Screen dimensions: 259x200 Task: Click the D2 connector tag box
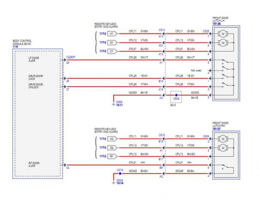pos(112,148)
